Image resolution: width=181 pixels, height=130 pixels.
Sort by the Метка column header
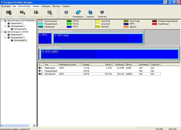pyautogui.click(x=131, y=64)
